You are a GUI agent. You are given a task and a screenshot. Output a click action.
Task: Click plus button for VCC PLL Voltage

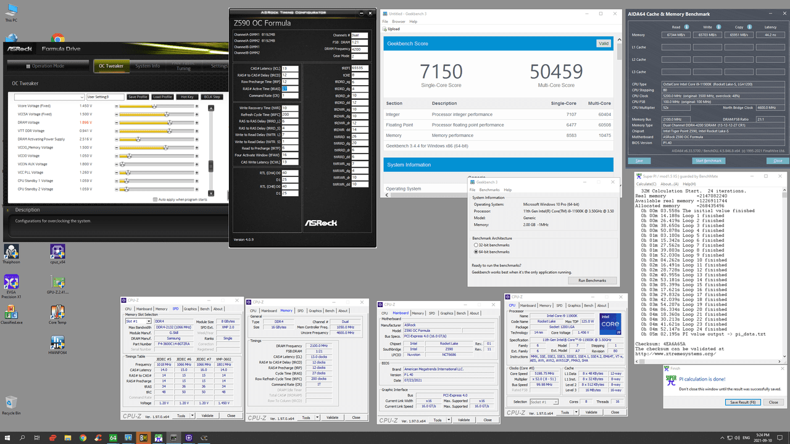[x=197, y=173]
